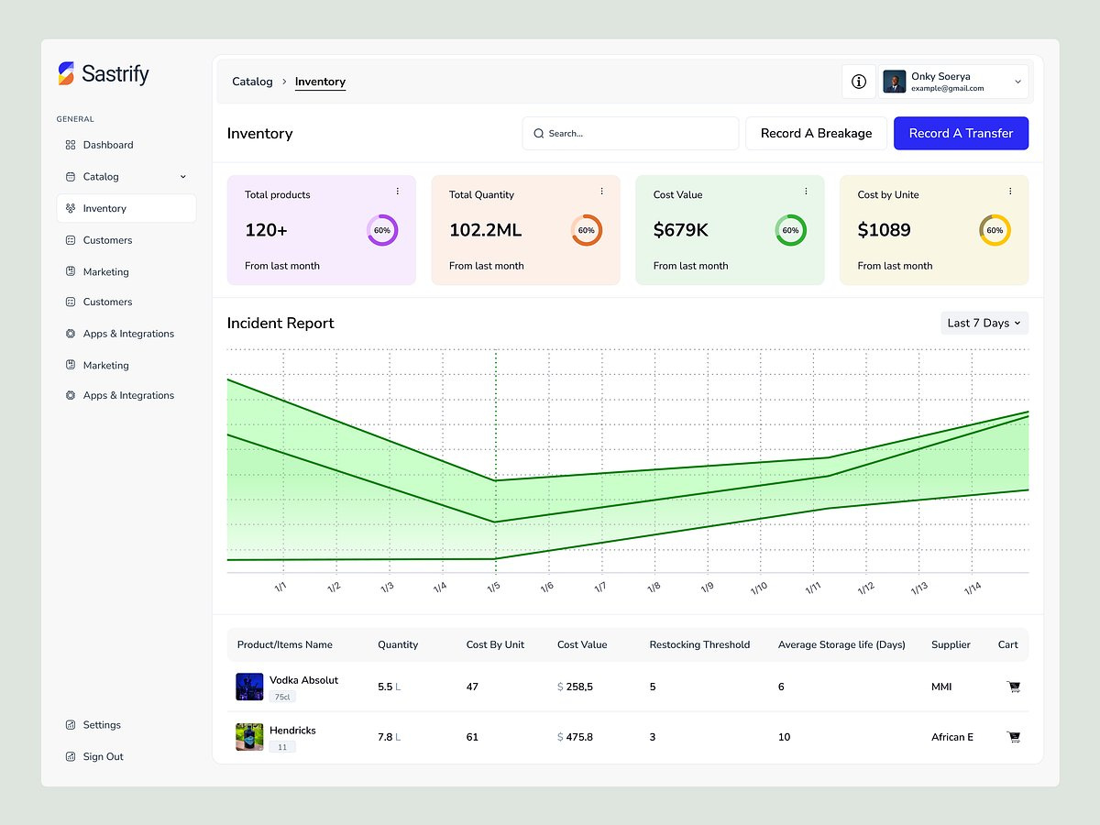Image resolution: width=1100 pixels, height=825 pixels.
Task: Click the info icon next to the profile
Action: point(859,82)
